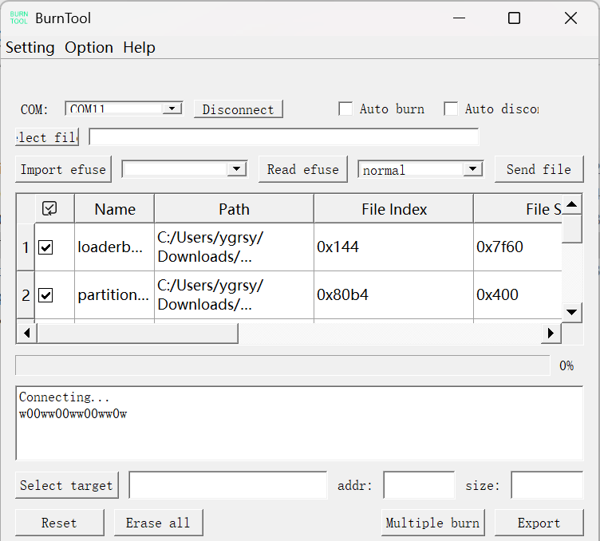Toggle the select-all checkbox in table header
Viewport: 600px width, 541px height.
pyautogui.click(x=49, y=209)
